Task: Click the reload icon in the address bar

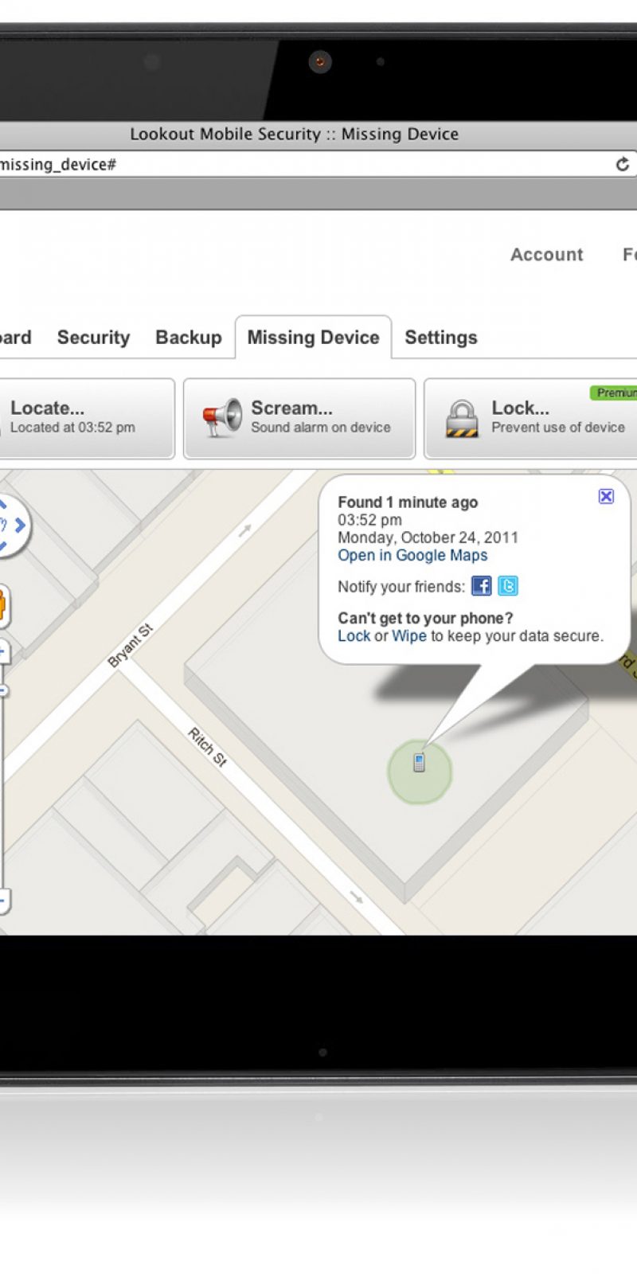Action: [x=622, y=164]
